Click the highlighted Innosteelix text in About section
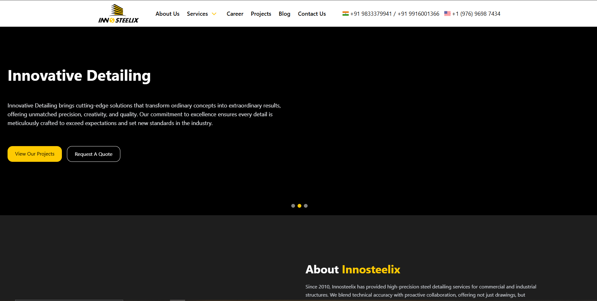Screen dimensions: 597x301 [x=371, y=270]
